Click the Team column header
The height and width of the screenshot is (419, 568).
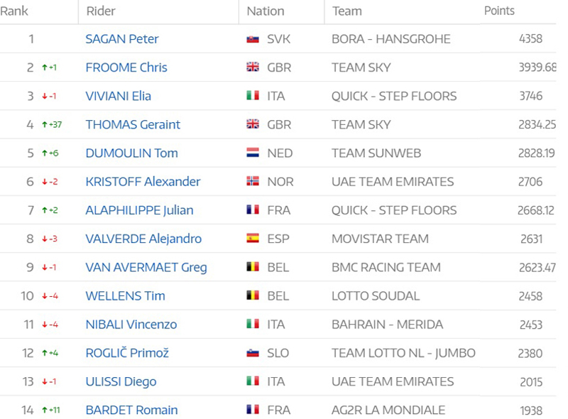(346, 11)
